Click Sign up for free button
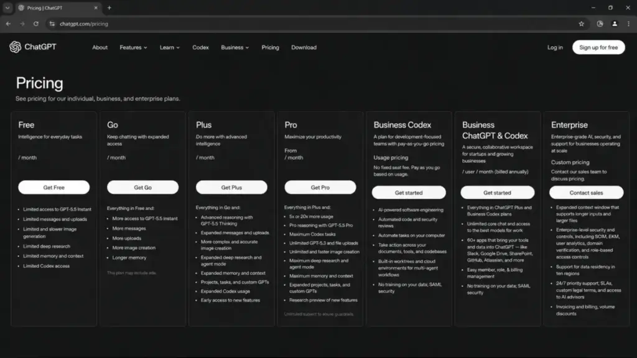637x358 pixels. click(598, 47)
